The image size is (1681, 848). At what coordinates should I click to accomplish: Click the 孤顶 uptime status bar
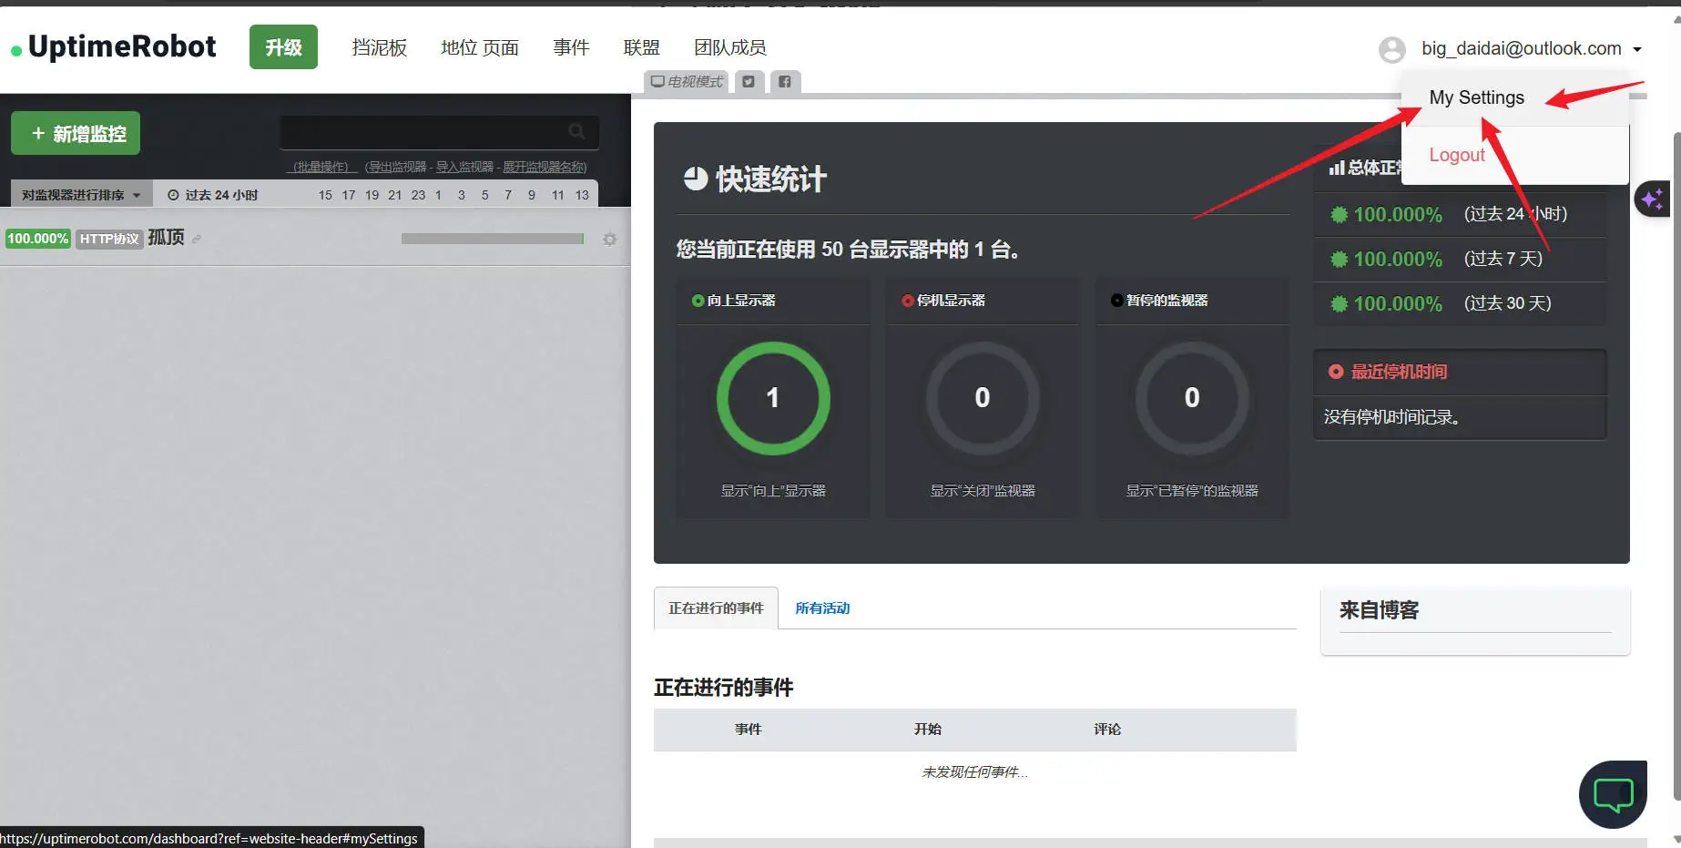click(x=492, y=239)
